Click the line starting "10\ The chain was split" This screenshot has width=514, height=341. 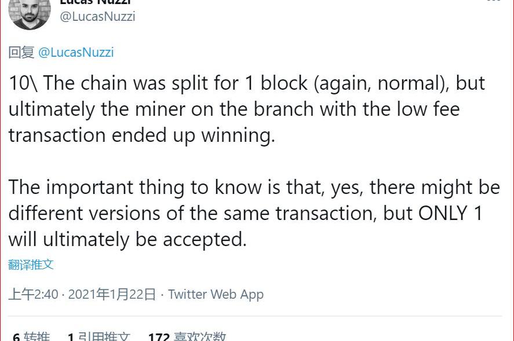247,83
